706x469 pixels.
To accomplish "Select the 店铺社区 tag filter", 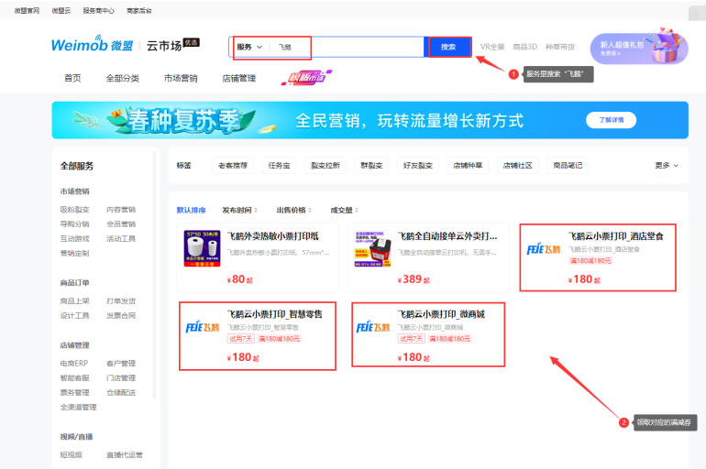I will point(517,166).
